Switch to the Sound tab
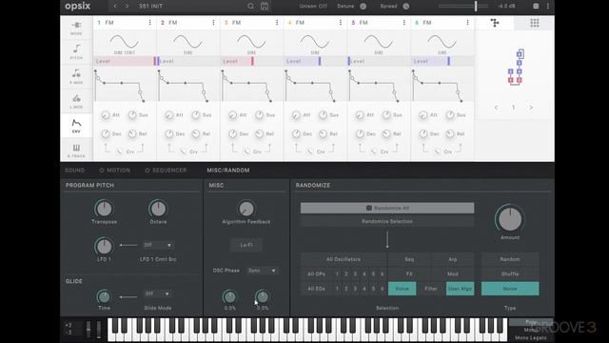This screenshot has height=343, width=609. pos(75,171)
